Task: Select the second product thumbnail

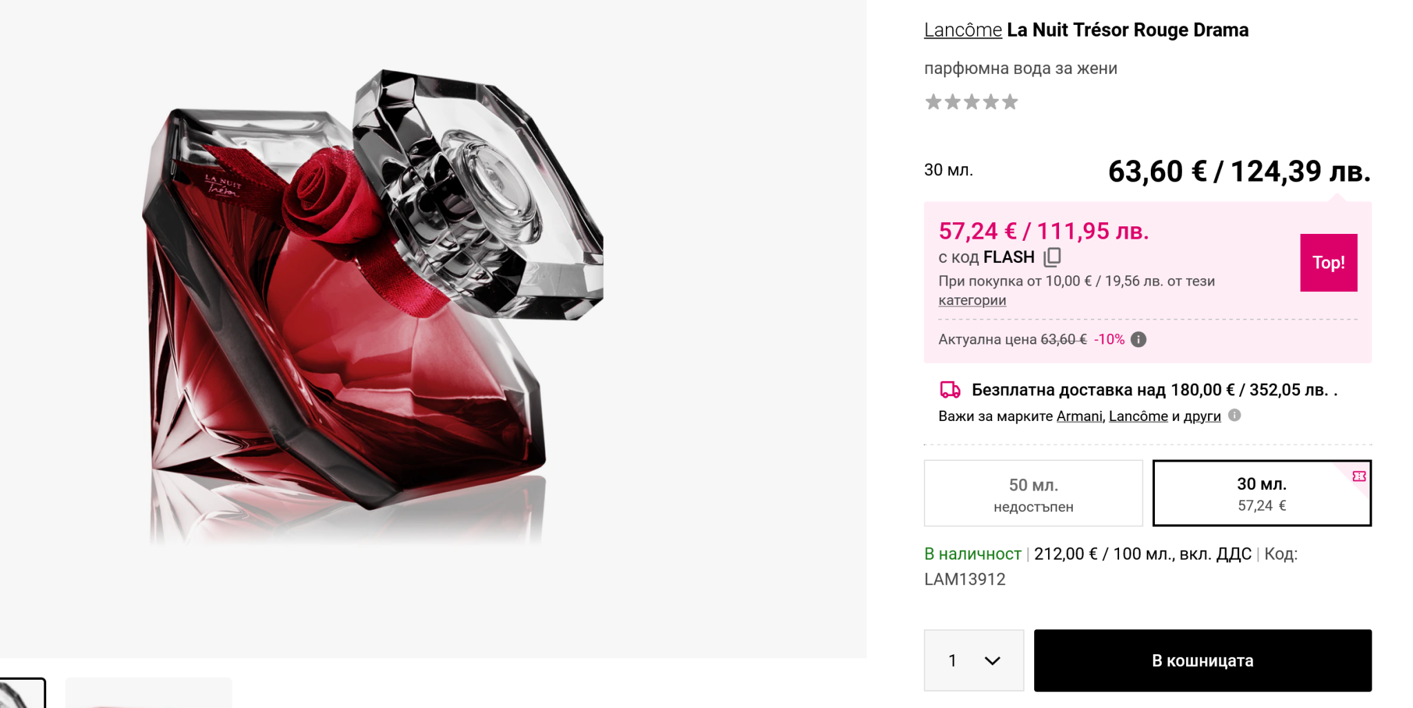Action: [148, 694]
